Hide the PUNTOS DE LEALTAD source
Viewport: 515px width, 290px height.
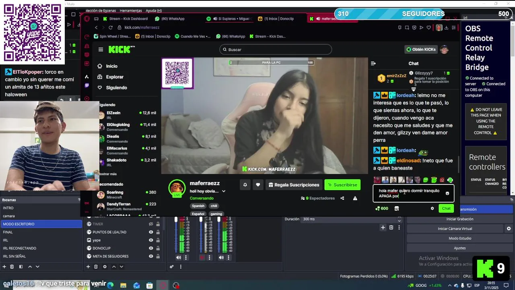(151, 232)
